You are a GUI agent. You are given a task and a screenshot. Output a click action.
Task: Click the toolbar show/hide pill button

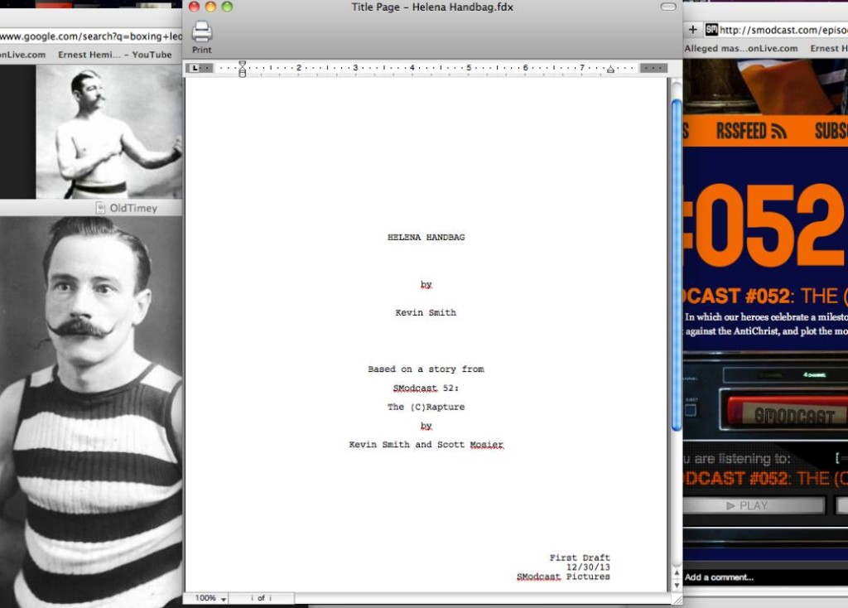coord(668,7)
